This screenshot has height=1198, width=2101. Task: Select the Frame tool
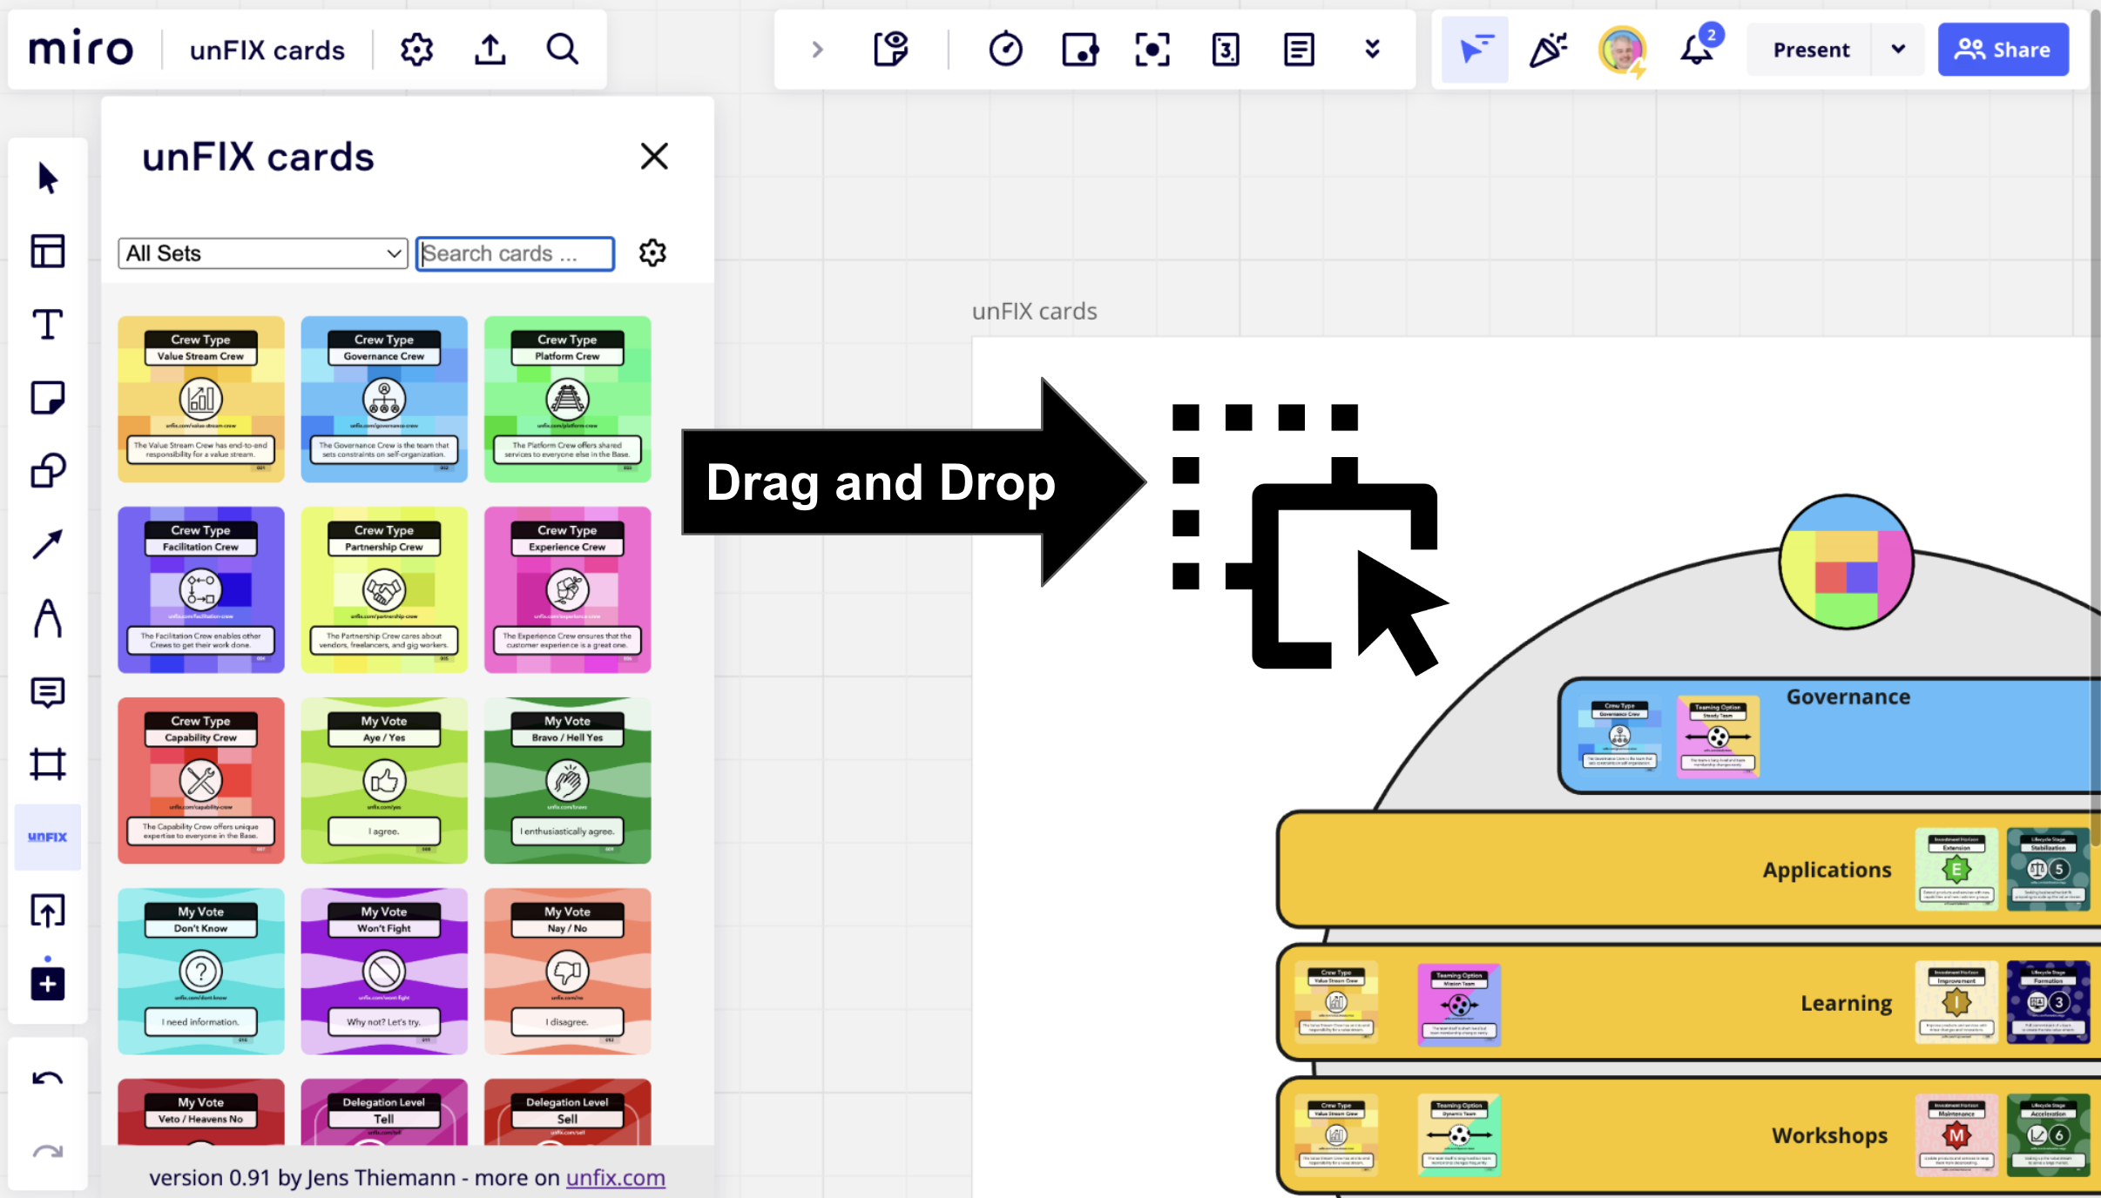48,764
